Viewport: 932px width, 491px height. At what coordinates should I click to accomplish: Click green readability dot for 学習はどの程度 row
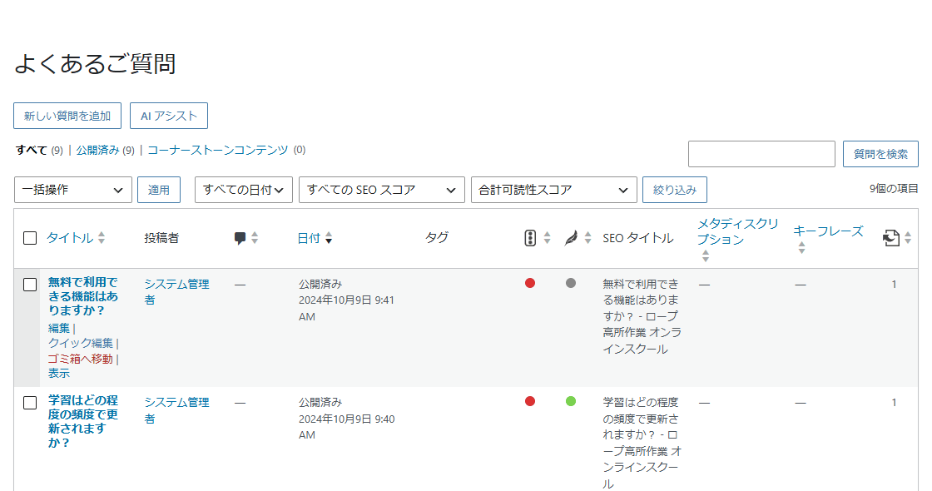click(571, 401)
